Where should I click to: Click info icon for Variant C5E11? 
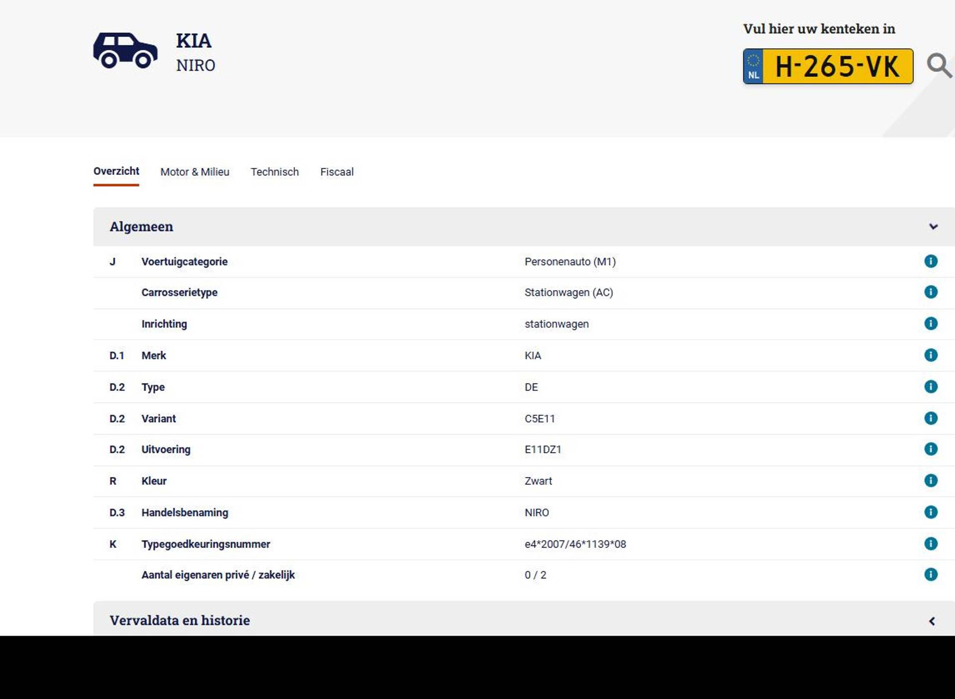click(931, 418)
